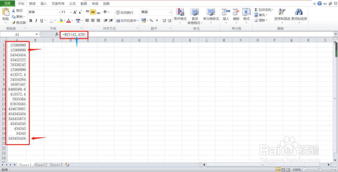
Task: Open the number format dropdown (常规)
Action: (170, 12)
